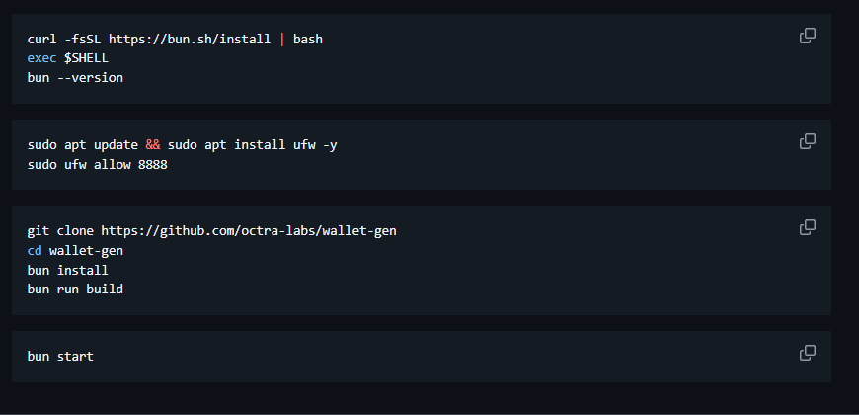
Task: Copy the git clone wallet-gen code block
Action: (x=808, y=227)
